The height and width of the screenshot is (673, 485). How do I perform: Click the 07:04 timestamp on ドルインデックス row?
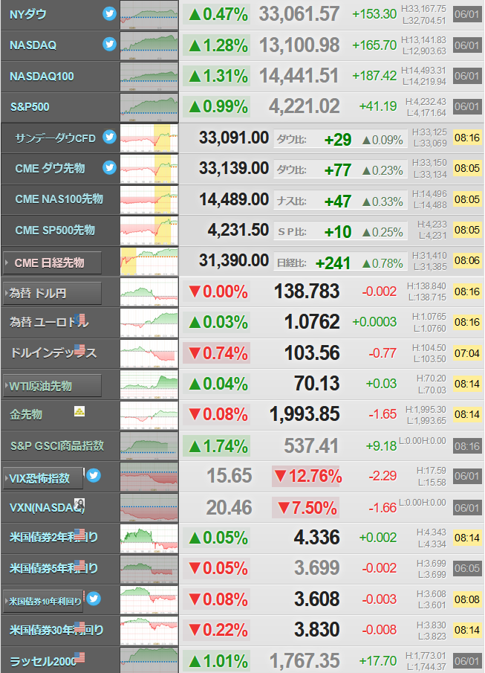pyautogui.click(x=467, y=354)
